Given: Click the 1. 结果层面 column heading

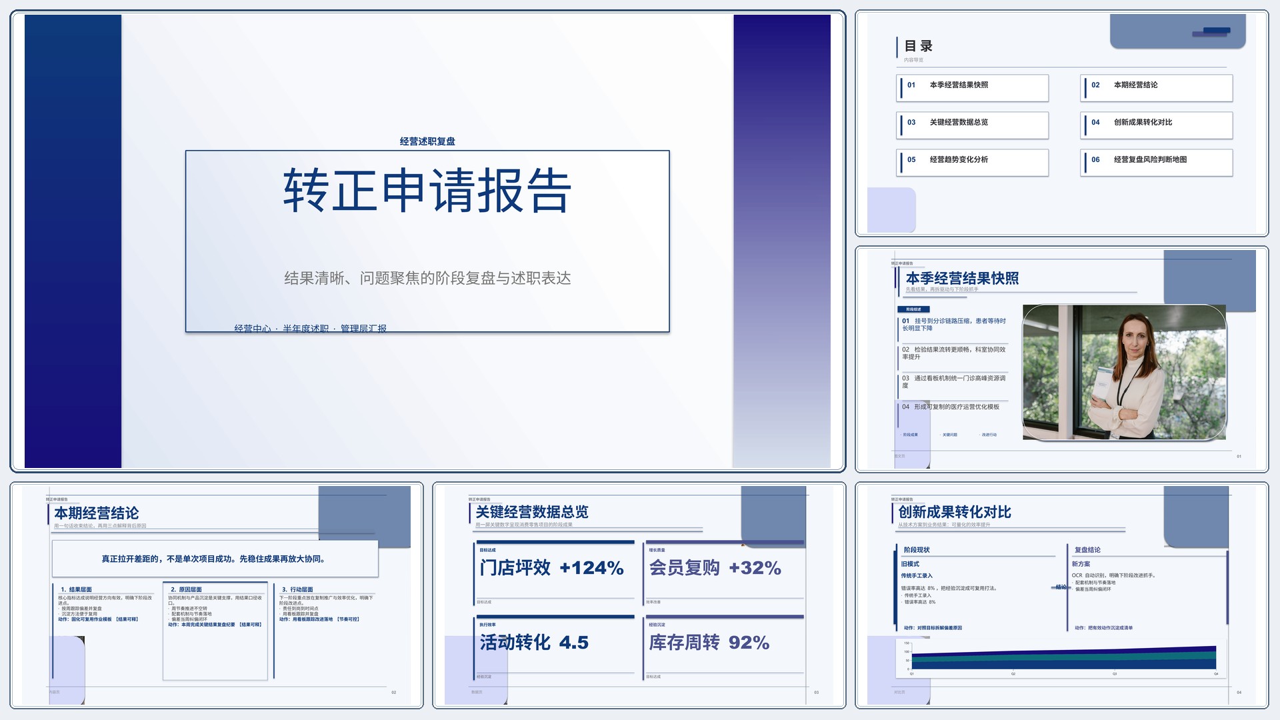Looking at the screenshot, I should pyautogui.click(x=76, y=589).
